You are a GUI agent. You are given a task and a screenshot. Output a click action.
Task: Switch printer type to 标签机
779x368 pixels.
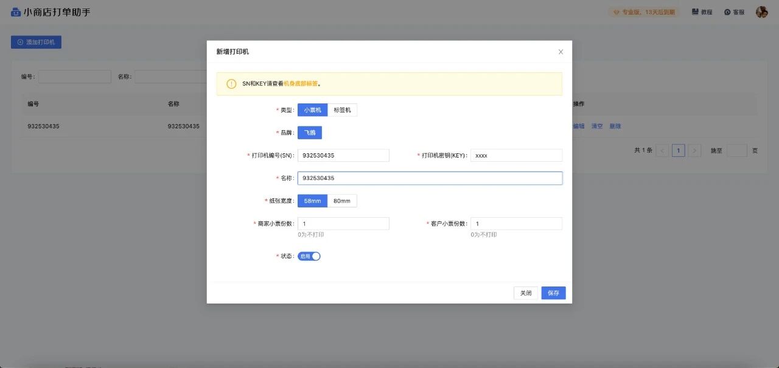click(343, 109)
